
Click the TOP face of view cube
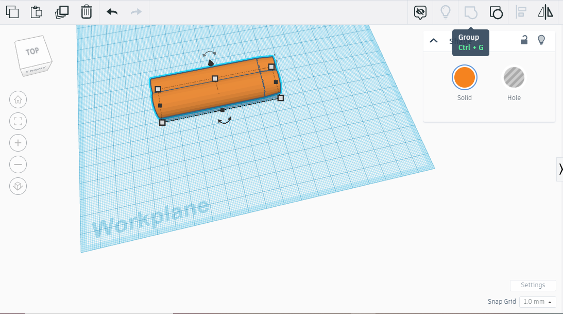[32, 52]
